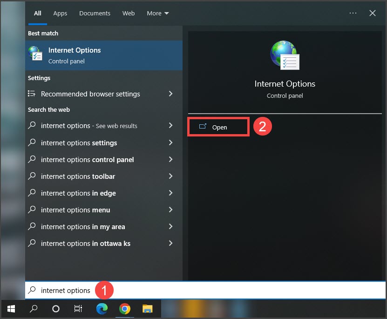Image resolution: width=387 pixels, height=319 pixels.
Task: Click Internet Options globe icon in best match
Action: pyautogui.click(x=35, y=54)
